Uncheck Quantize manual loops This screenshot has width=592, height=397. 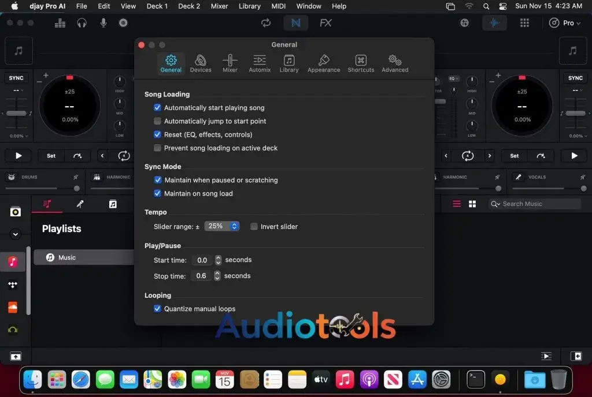coord(157,309)
